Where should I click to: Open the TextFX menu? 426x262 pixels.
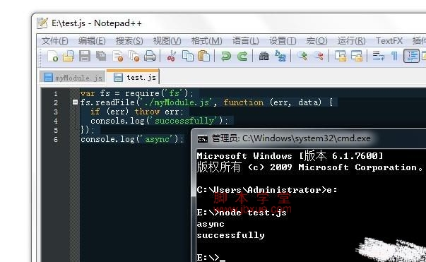(x=389, y=41)
